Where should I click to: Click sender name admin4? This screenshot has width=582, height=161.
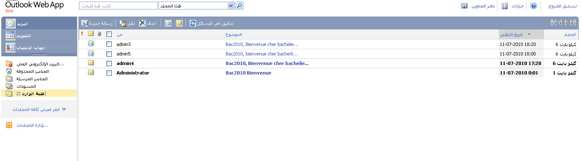125,63
